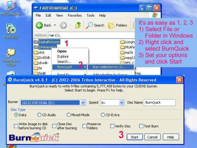This screenshot has width=197, height=148.
Task: Click the C:\ address bar field
Action: pyautogui.click(x=92, y=35)
